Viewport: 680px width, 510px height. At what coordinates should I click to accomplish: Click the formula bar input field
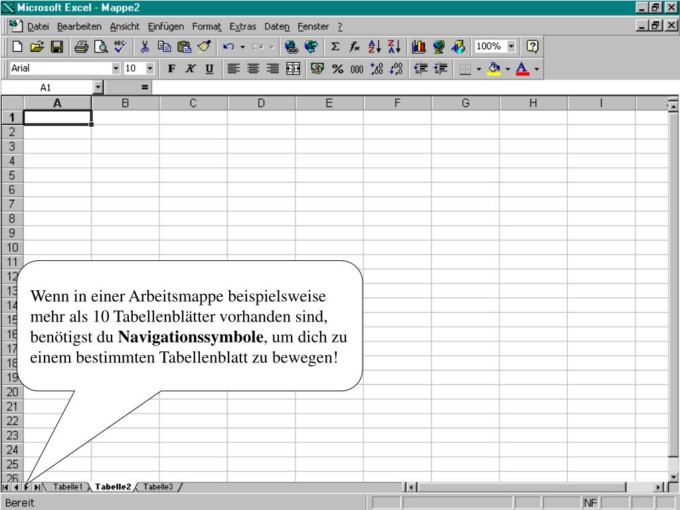[416, 88]
